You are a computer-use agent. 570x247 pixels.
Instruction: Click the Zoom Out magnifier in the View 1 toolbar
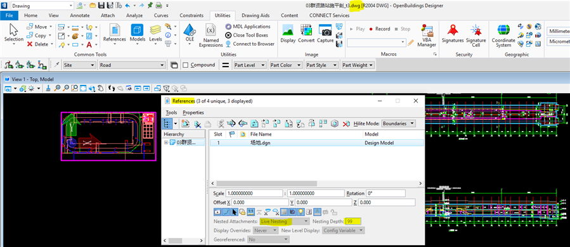tap(66, 88)
